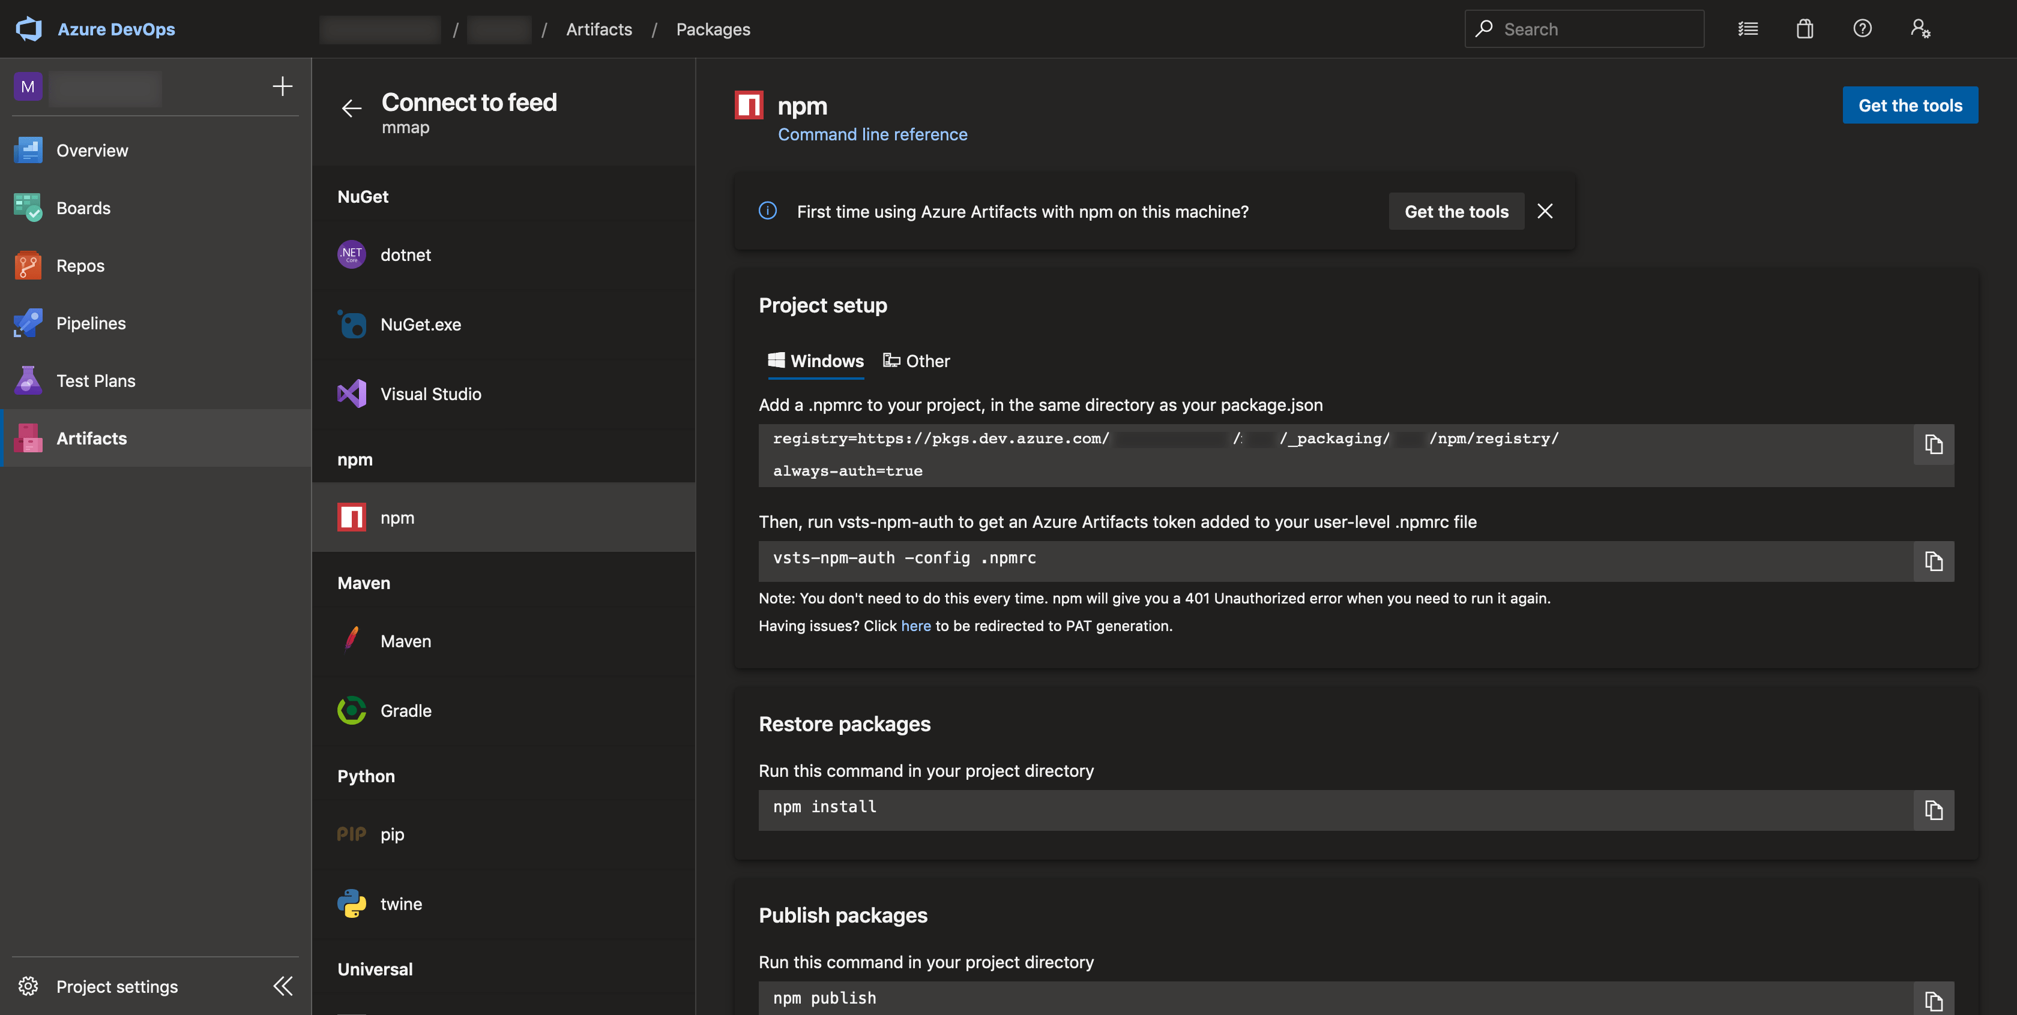This screenshot has height=1015, width=2017.
Task: Switch to the Other setup tab
Action: pos(926,361)
